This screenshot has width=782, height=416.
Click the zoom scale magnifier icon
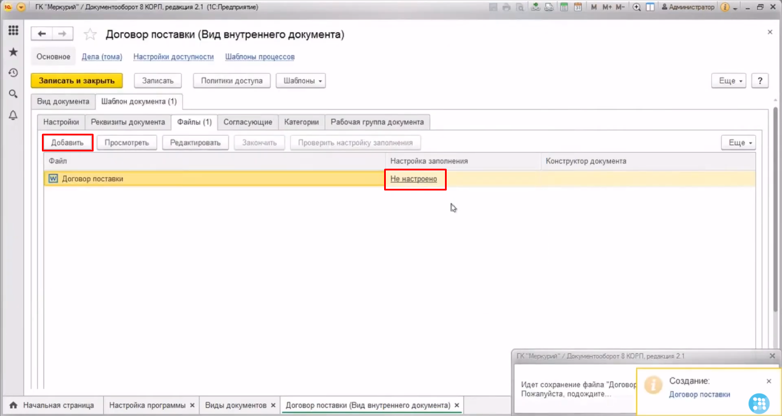point(637,7)
